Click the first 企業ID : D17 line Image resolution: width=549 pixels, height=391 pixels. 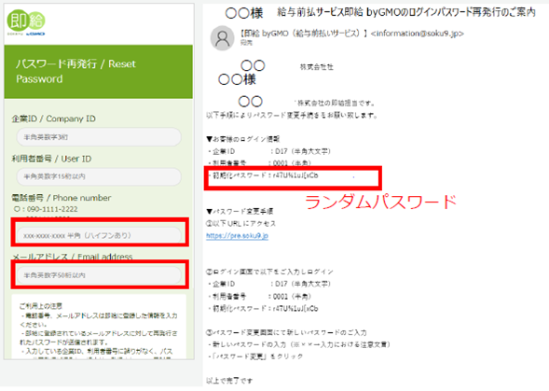(268, 151)
